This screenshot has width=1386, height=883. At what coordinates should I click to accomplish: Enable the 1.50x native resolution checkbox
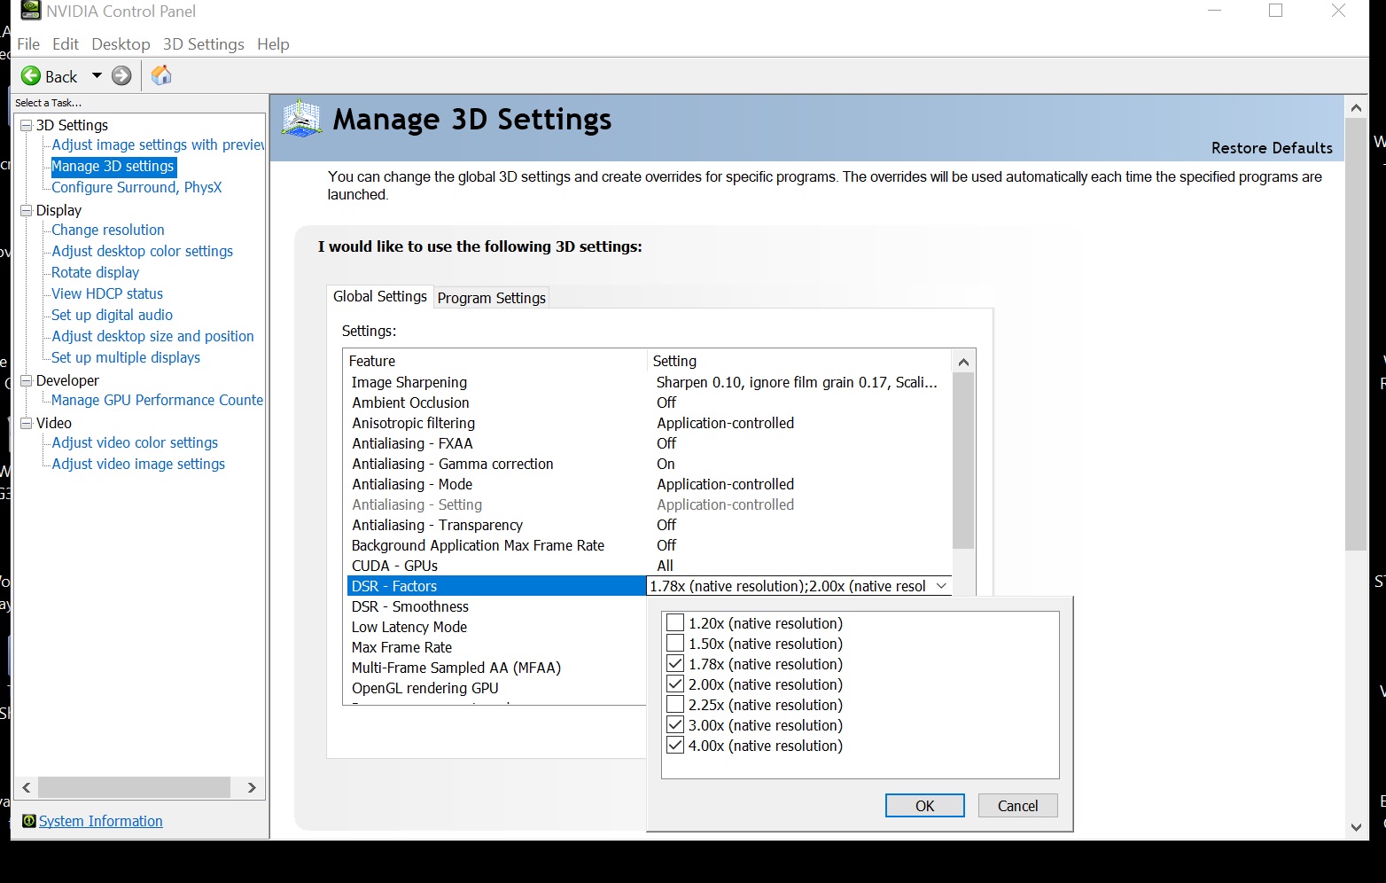[675, 644]
